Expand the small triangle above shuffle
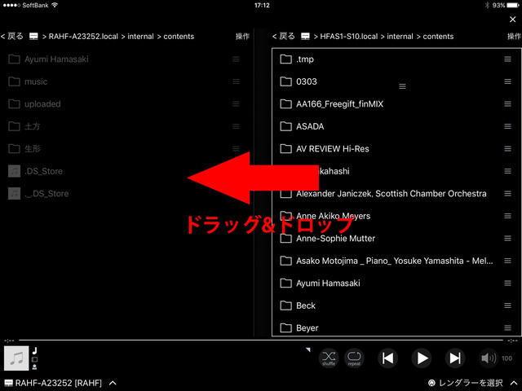 pyautogui.click(x=308, y=349)
